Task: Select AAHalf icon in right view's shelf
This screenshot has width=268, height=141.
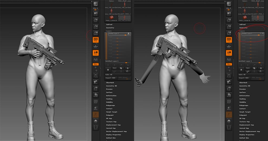Action: (x=229, y=33)
